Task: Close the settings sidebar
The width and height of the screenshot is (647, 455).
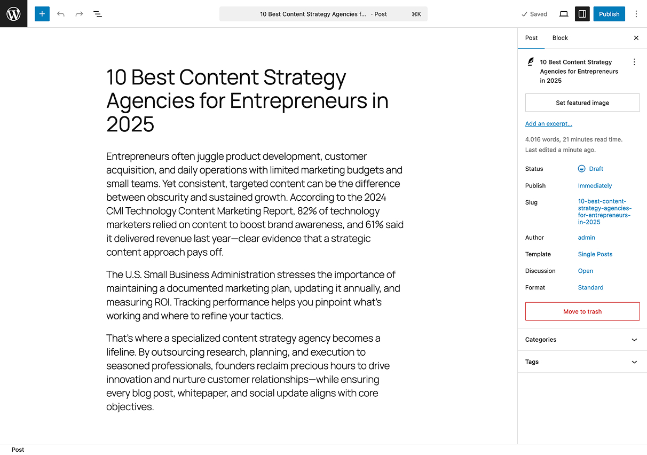Action: pyautogui.click(x=636, y=38)
